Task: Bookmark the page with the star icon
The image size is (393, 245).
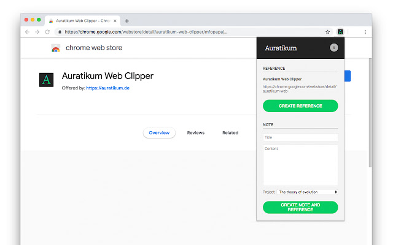Action: tap(327, 32)
